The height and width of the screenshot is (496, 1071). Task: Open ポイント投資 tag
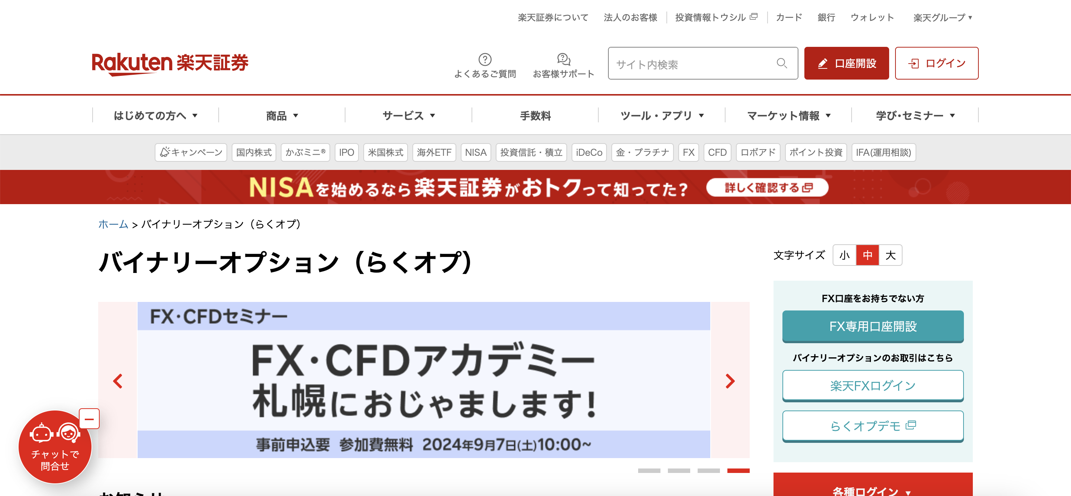816,152
